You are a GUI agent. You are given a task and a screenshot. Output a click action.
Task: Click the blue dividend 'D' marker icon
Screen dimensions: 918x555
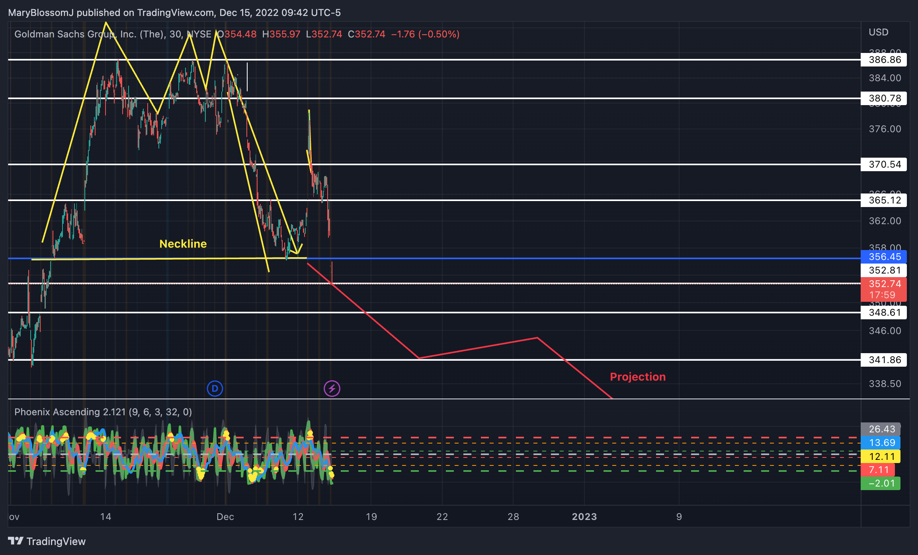click(x=215, y=389)
